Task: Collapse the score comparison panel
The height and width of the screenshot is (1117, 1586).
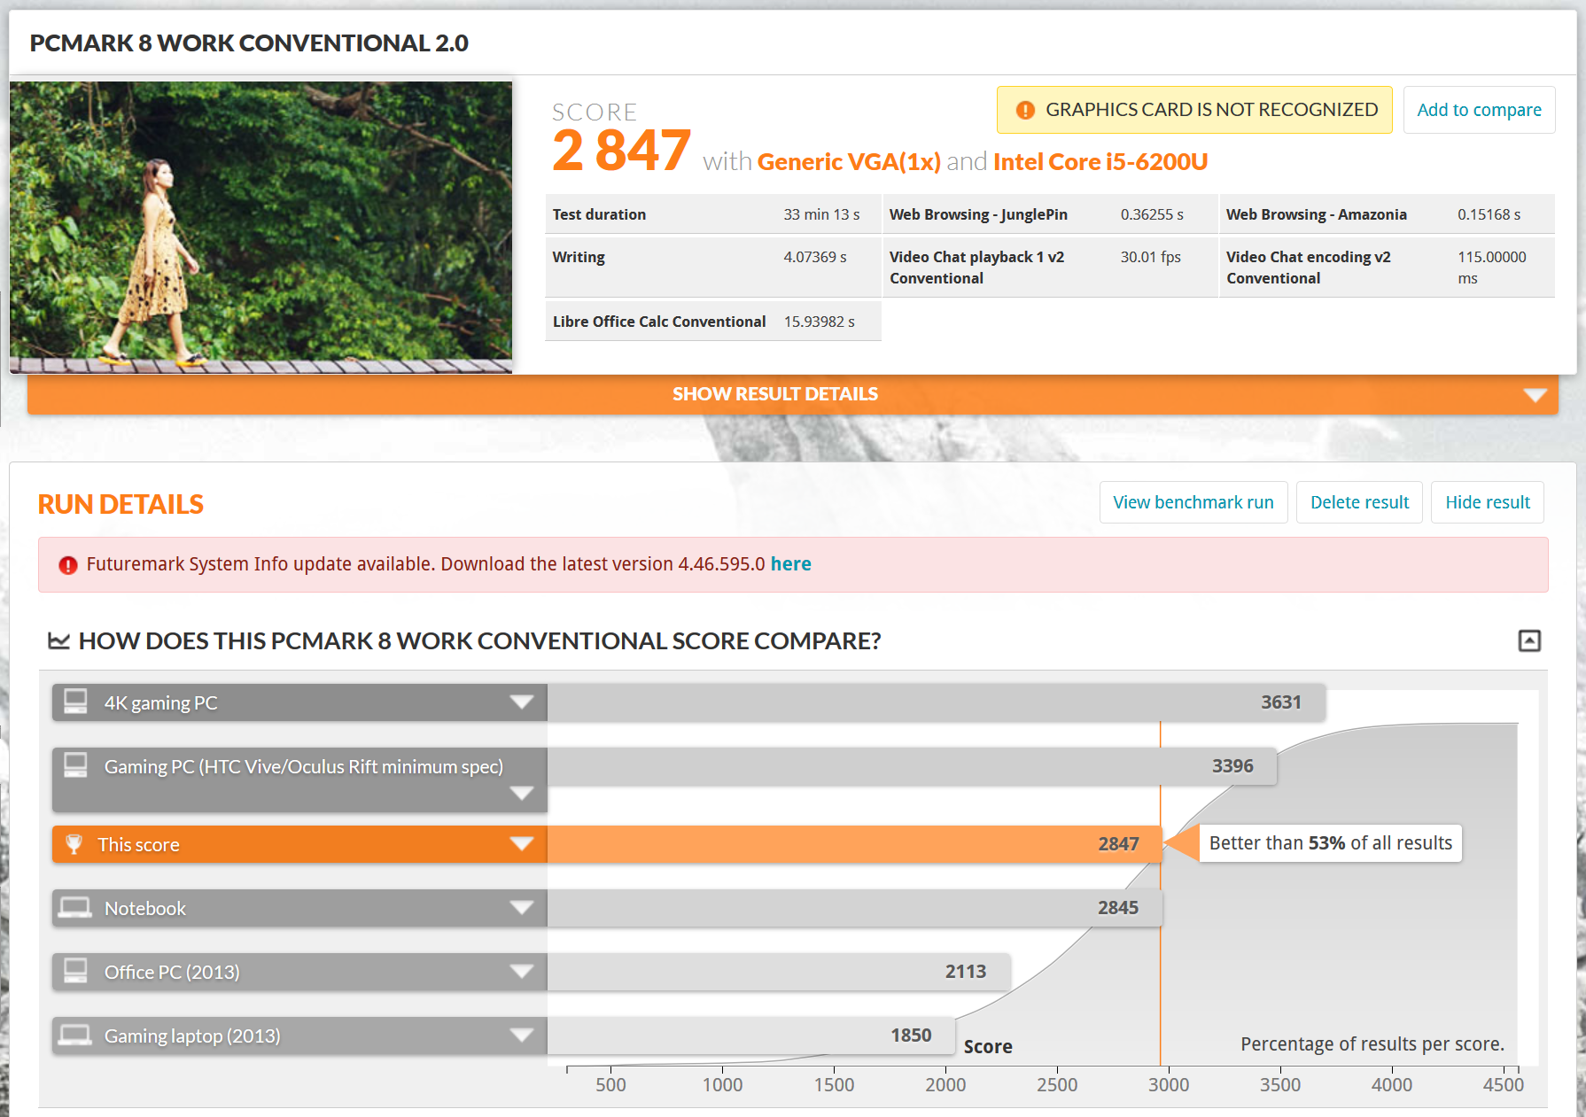Action: 1529,640
